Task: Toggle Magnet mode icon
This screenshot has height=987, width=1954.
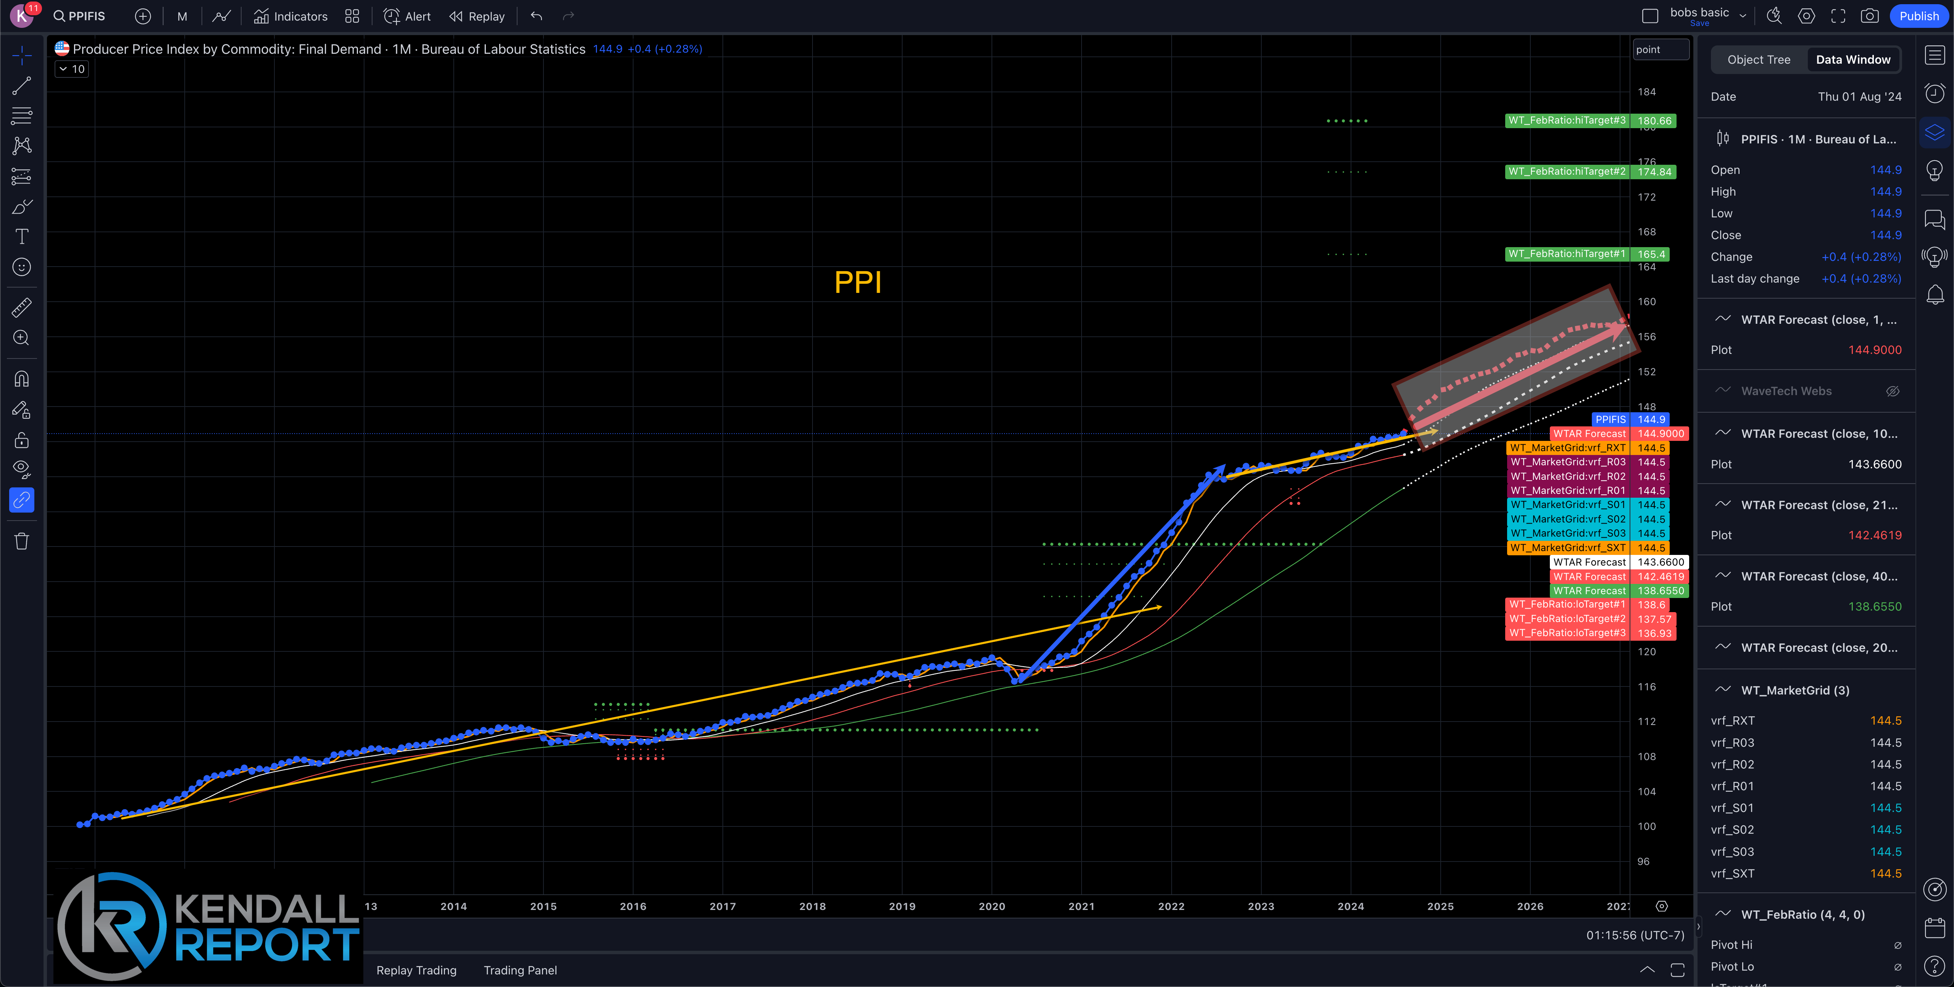Action: pos(21,378)
